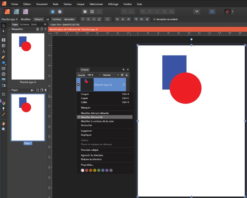Viewport: 247px width, 198px height.
Task: Choose Propriétés... from the context menu
Action: pos(105,165)
